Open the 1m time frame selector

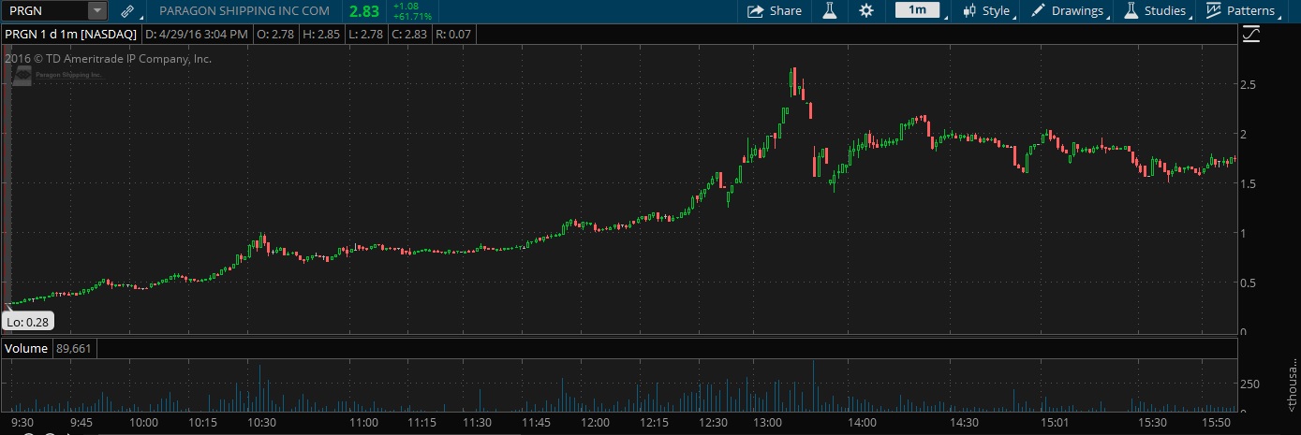click(x=918, y=11)
